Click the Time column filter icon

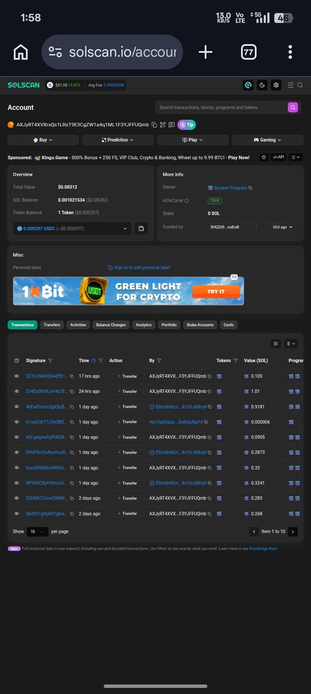(101, 360)
